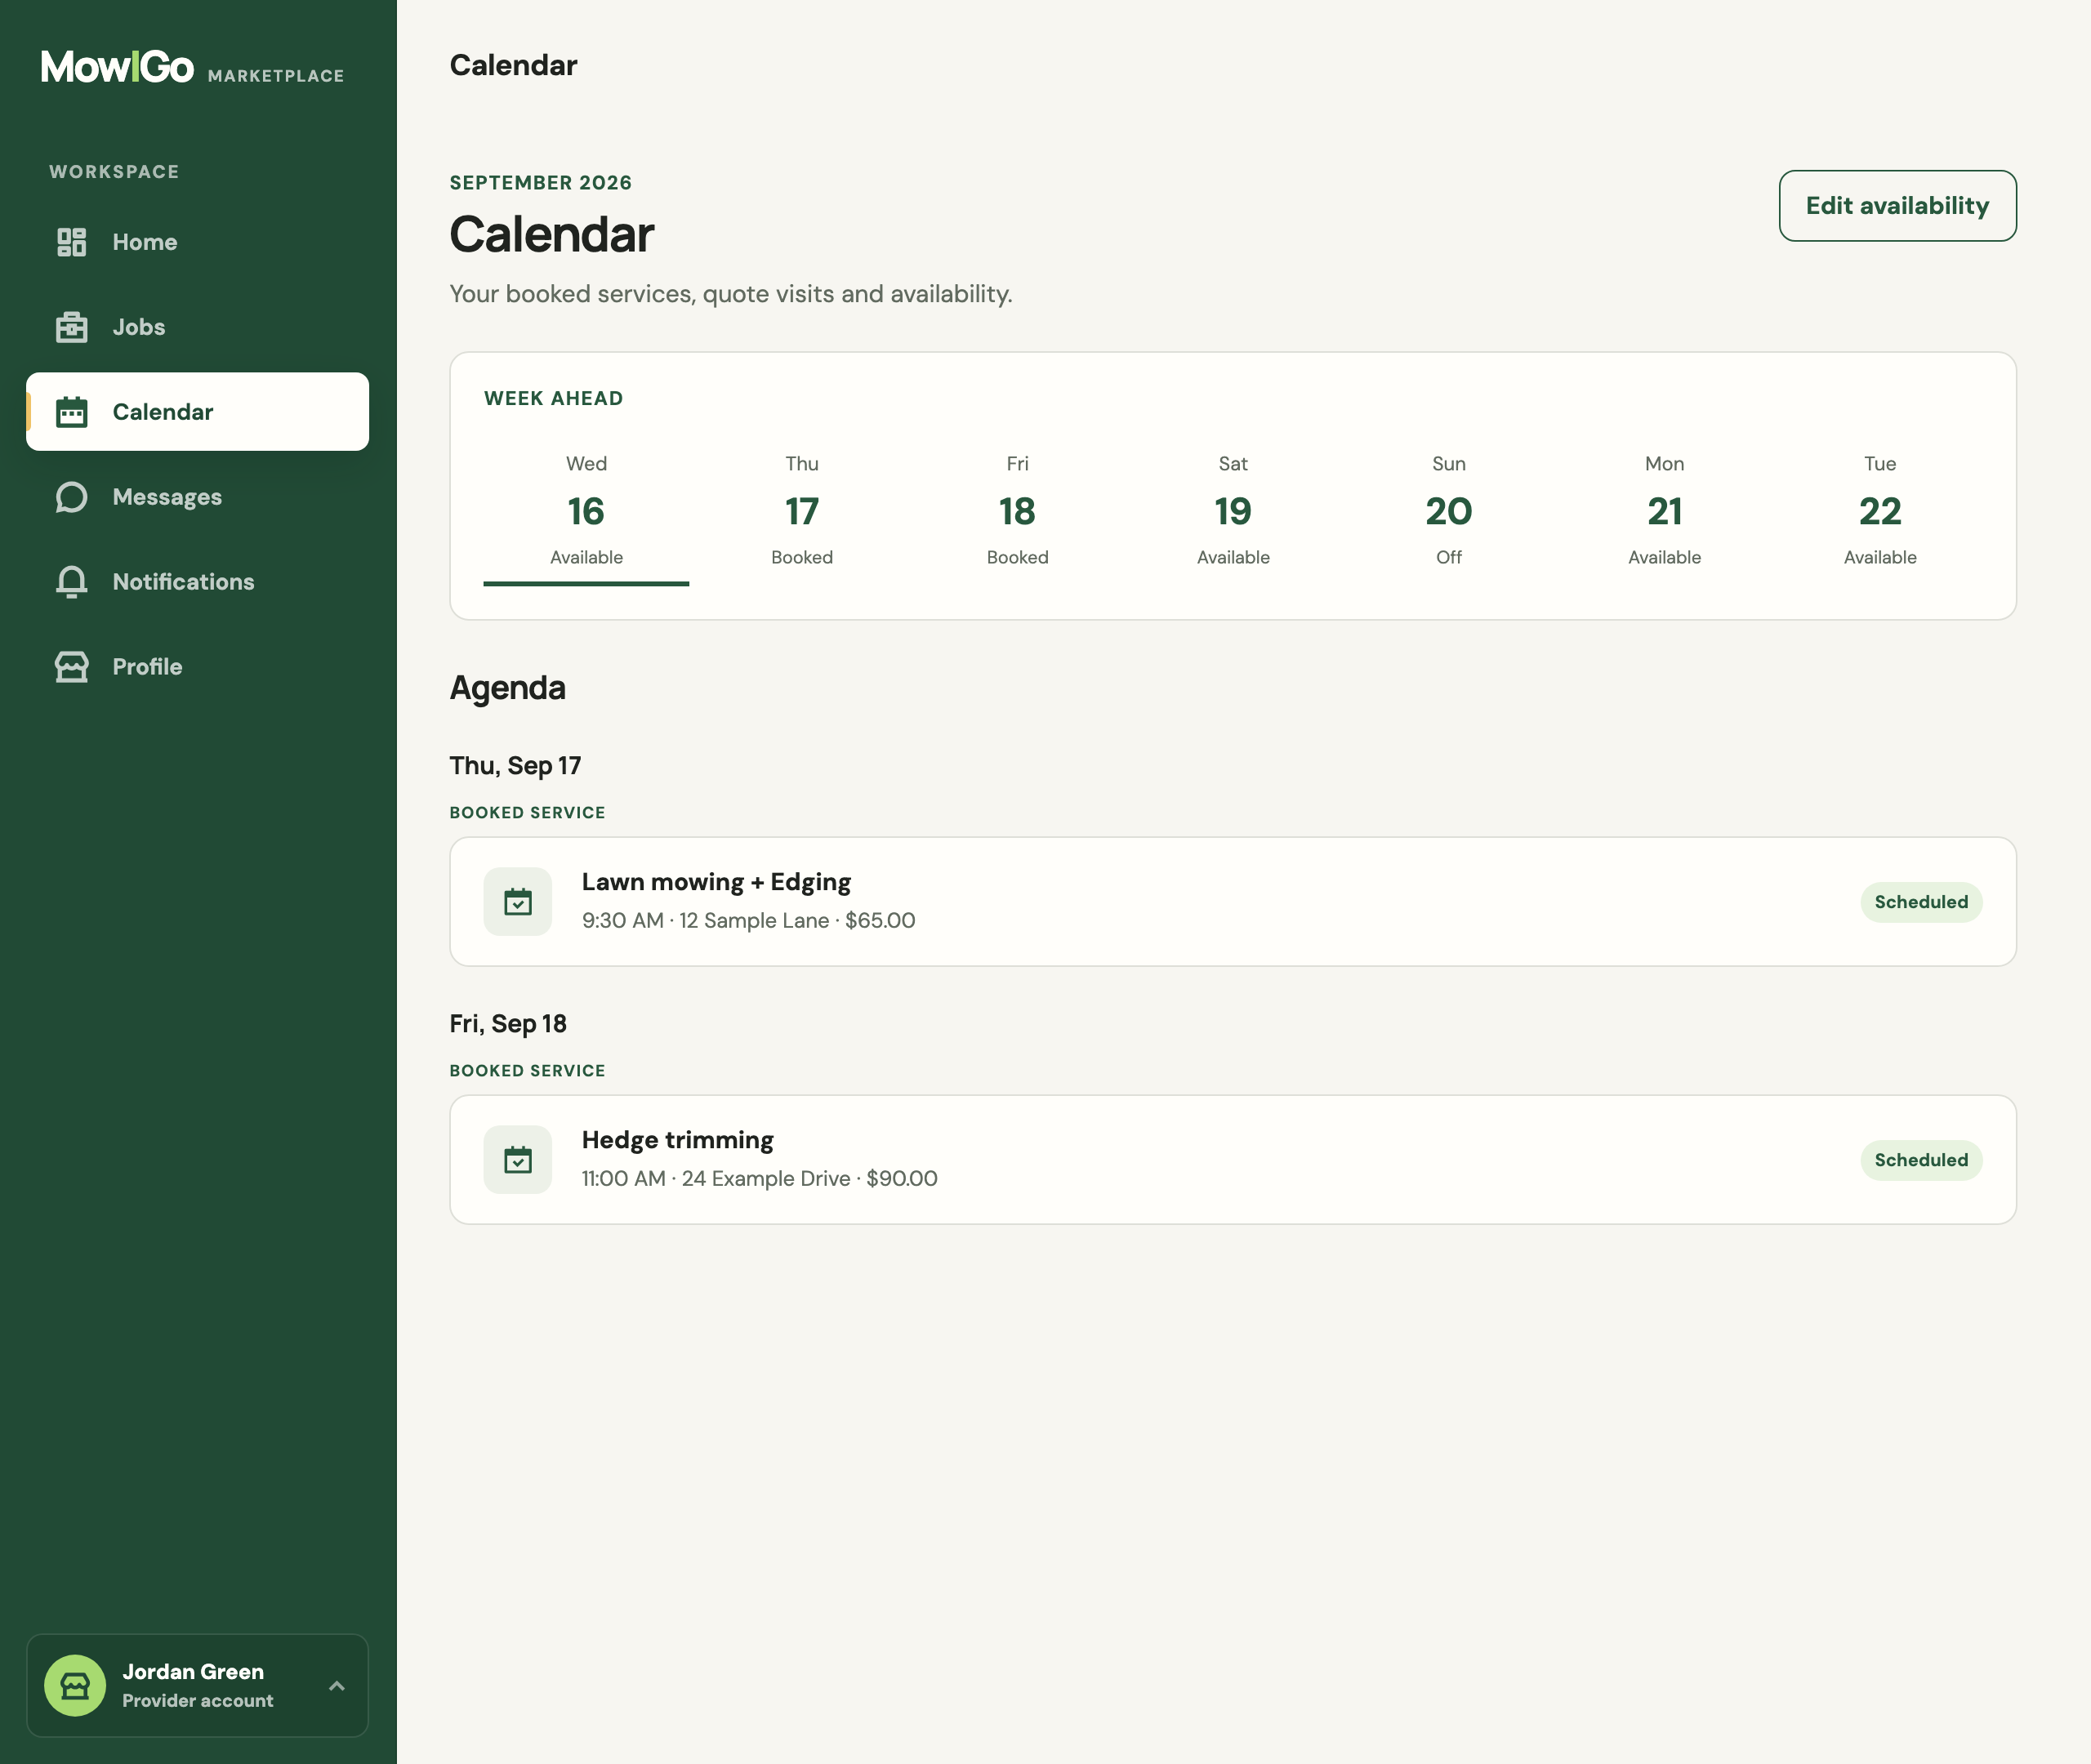
Task: Click the Messages speech bubble icon
Action: [71, 497]
